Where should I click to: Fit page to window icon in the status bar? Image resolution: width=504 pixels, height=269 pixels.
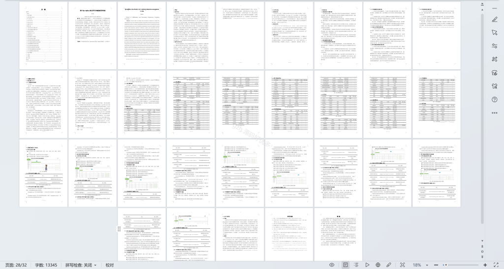coord(403,265)
